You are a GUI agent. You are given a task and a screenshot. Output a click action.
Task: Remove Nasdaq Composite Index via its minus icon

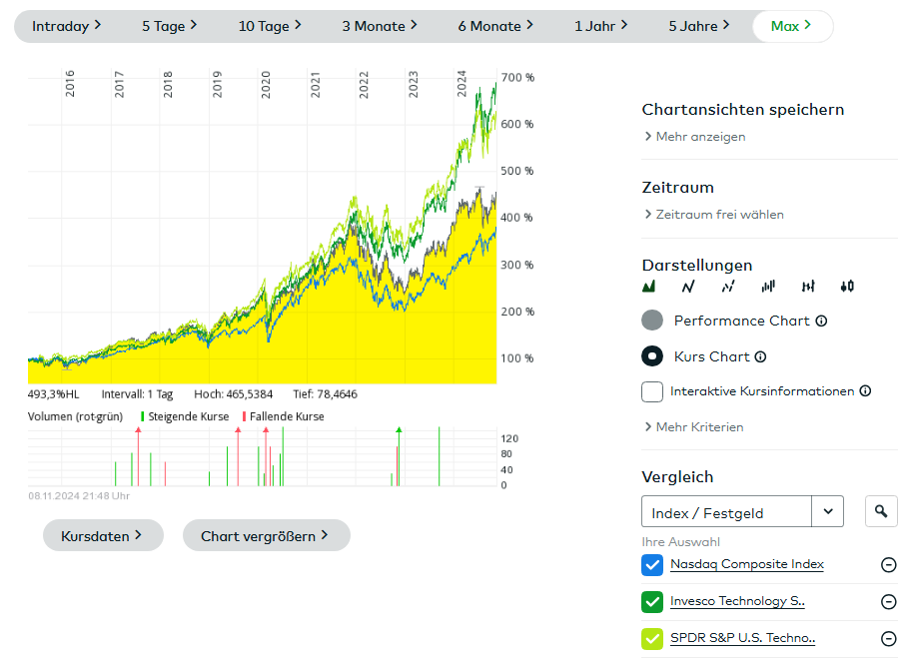(x=888, y=565)
